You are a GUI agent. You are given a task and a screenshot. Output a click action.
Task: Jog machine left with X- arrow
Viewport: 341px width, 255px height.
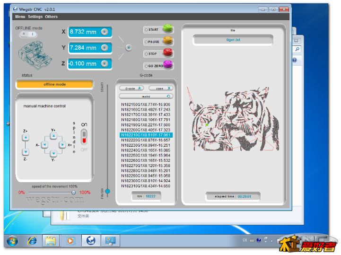pyautogui.click(x=44, y=145)
